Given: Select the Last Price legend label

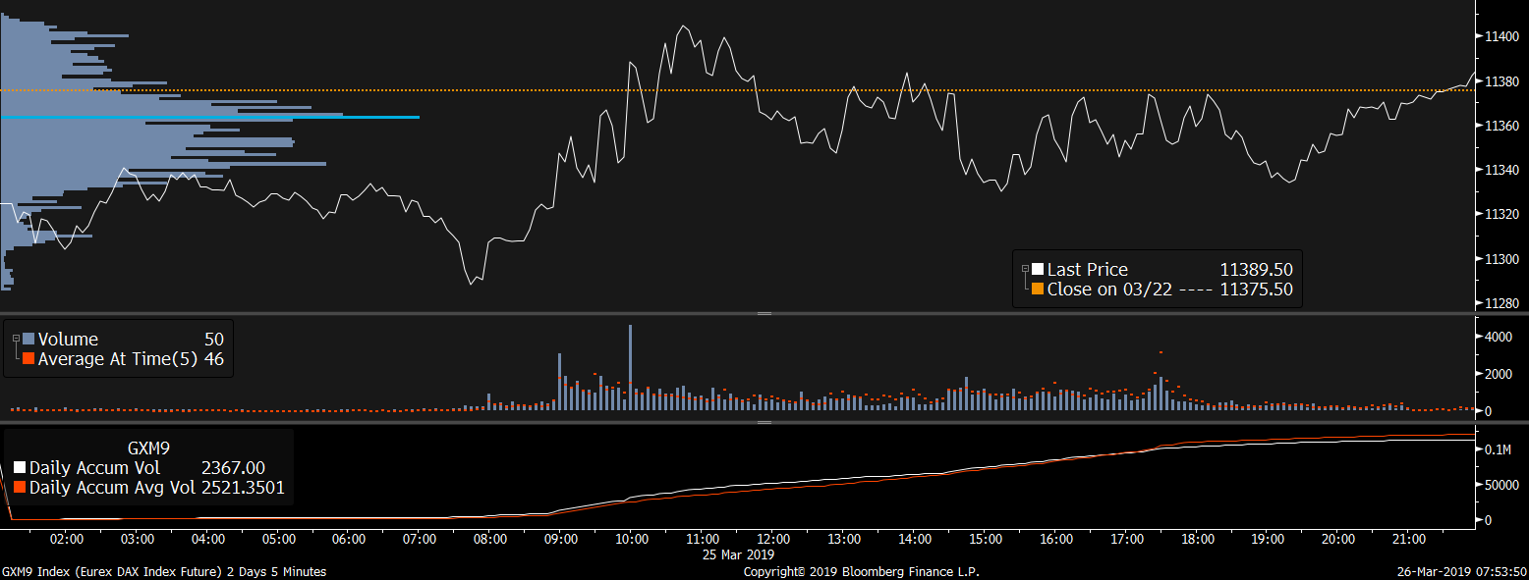Looking at the screenshot, I should (1087, 270).
